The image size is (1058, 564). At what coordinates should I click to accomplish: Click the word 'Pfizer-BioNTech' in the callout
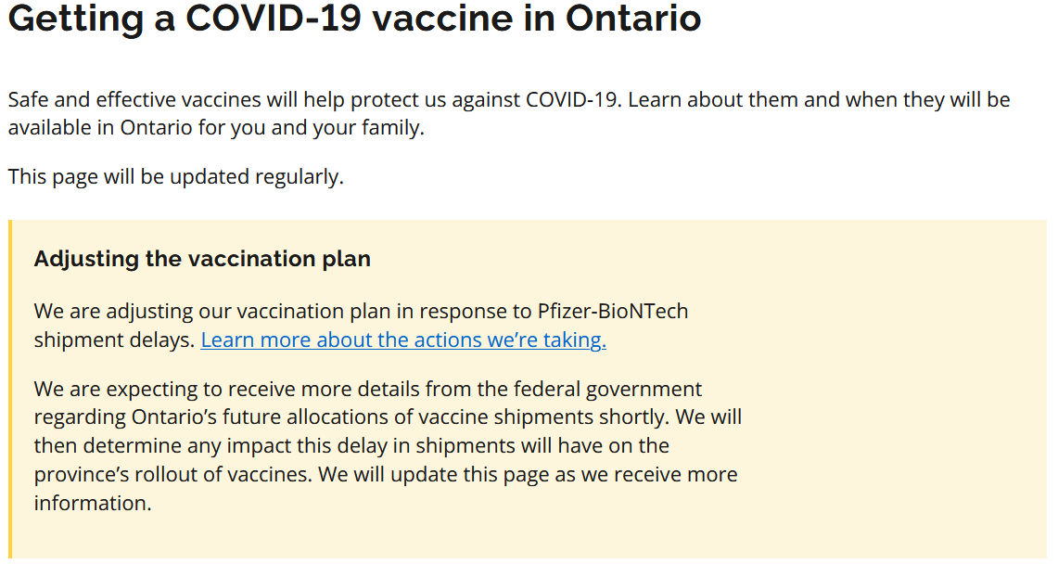click(x=613, y=311)
